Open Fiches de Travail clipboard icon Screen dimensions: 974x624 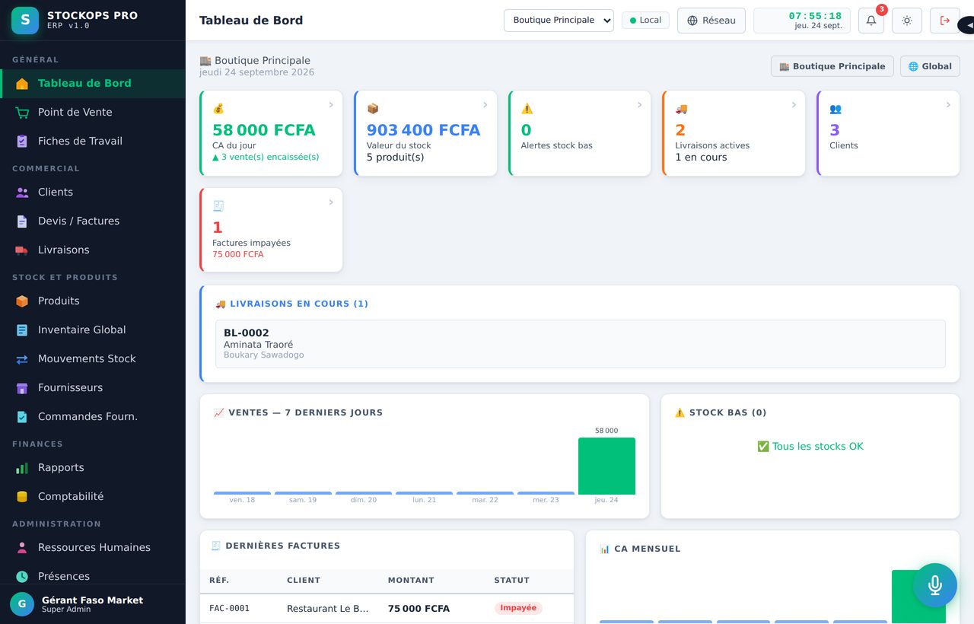22,142
